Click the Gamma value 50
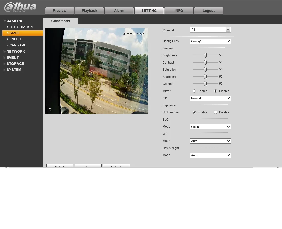This screenshot has height=229, width=282. pos(221,84)
